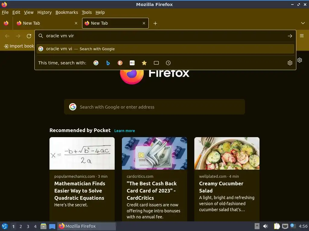Search history via the clock icon
The image size is (309, 231).
click(168, 63)
